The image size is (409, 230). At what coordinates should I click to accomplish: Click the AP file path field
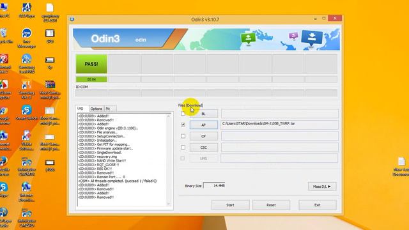point(280,125)
